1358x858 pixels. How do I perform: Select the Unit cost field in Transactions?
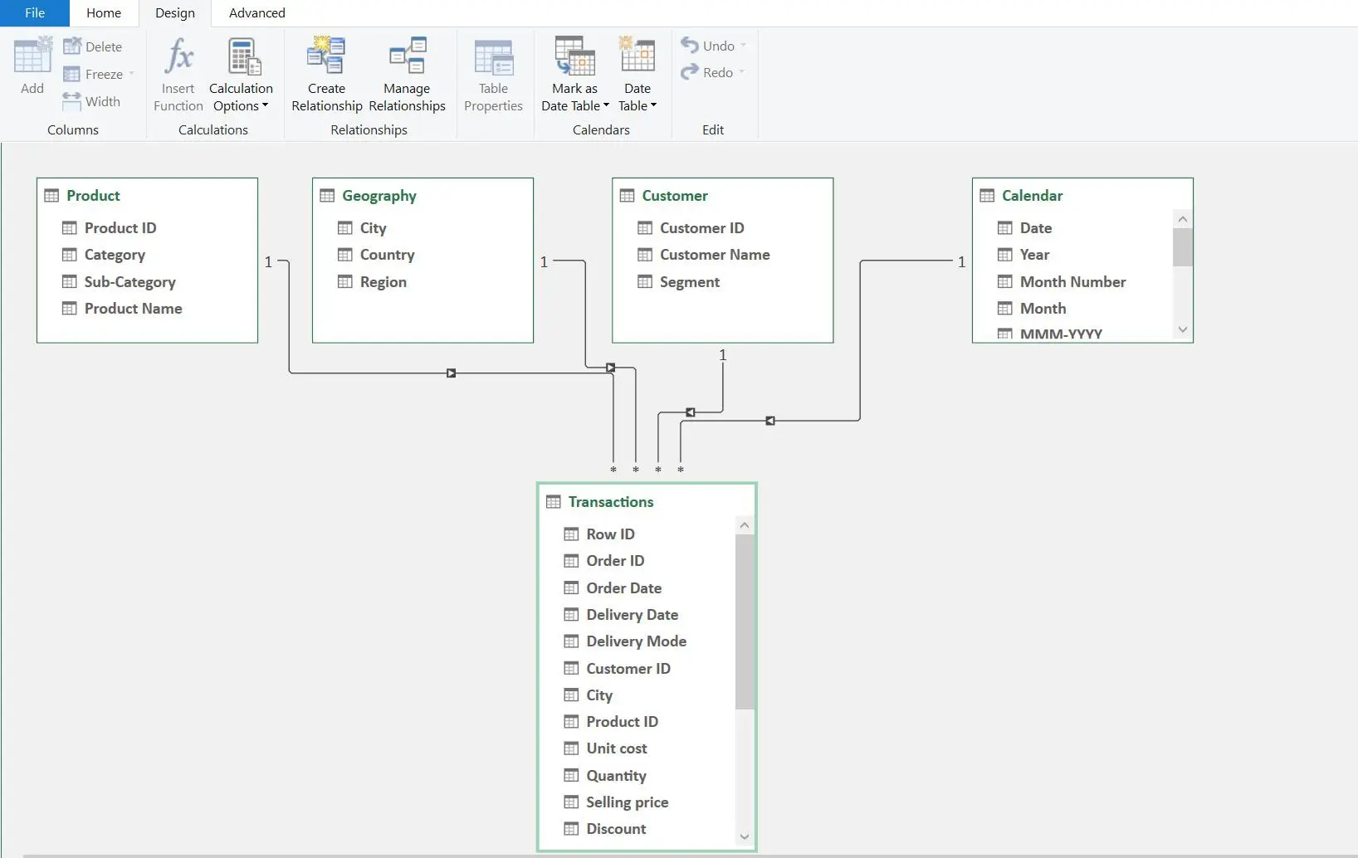tap(616, 748)
